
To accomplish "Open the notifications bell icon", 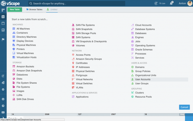I will click(x=171, y=3).
